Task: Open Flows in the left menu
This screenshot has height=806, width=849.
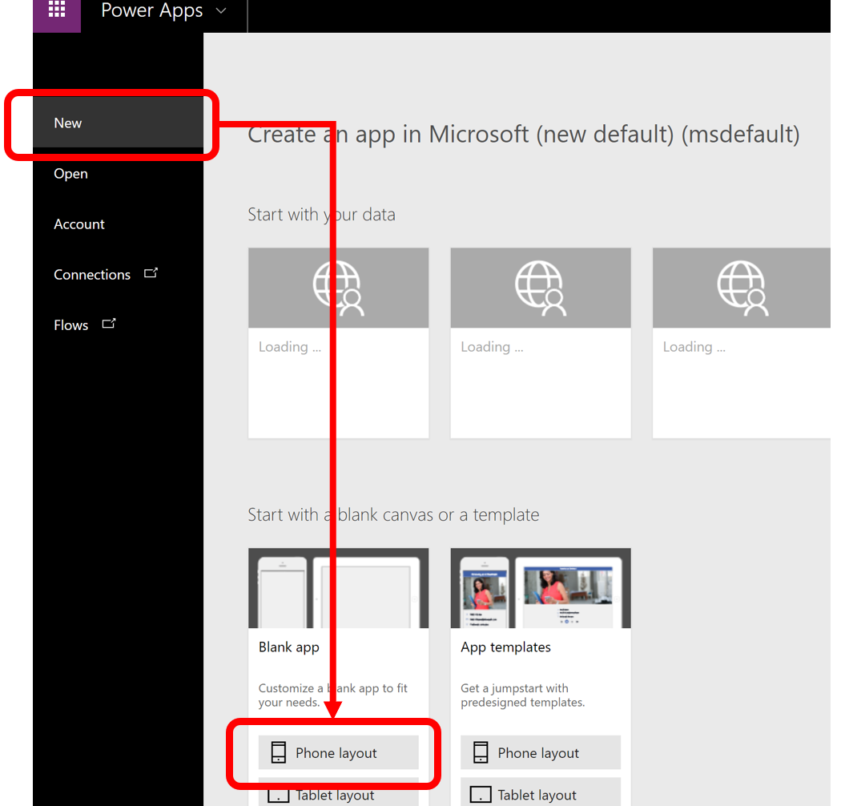Action: pyautogui.click(x=118, y=325)
